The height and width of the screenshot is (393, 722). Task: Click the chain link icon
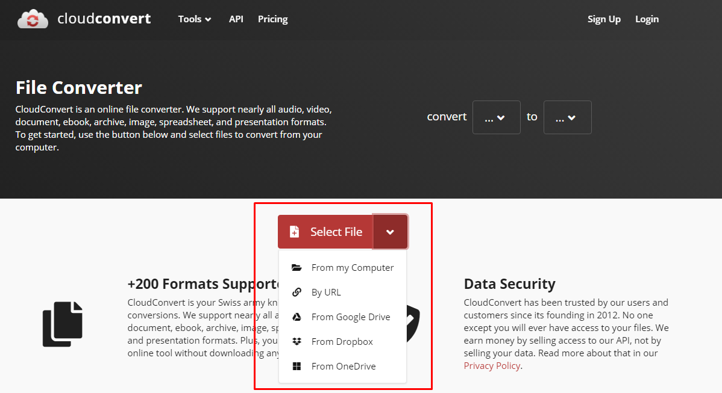click(x=297, y=292)
